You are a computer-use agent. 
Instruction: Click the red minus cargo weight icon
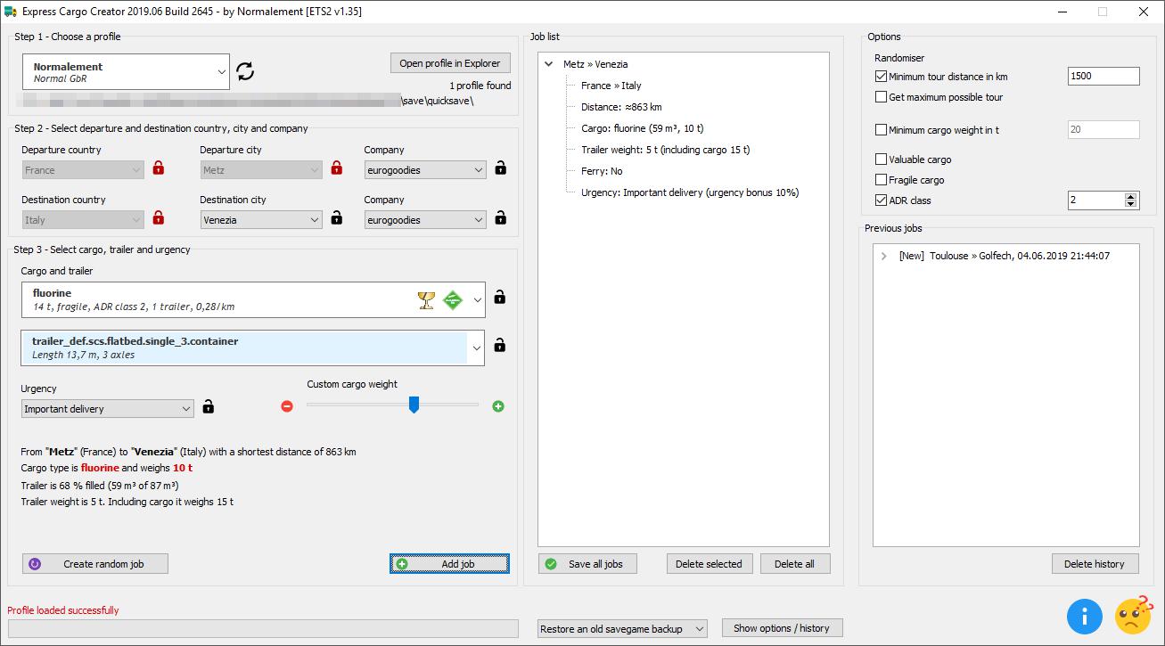pyautogui.click(x=287, y=406)
